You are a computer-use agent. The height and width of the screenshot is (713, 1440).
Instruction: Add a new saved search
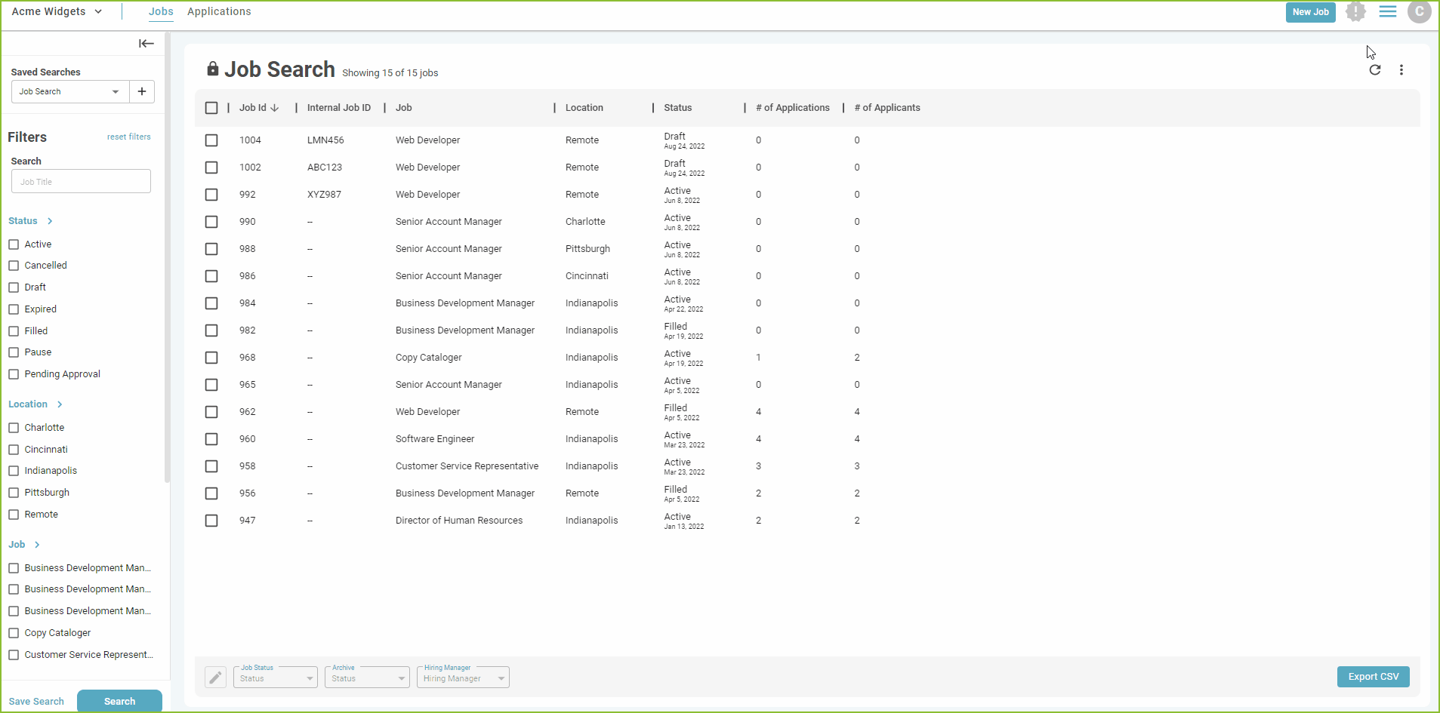point(142,91)
